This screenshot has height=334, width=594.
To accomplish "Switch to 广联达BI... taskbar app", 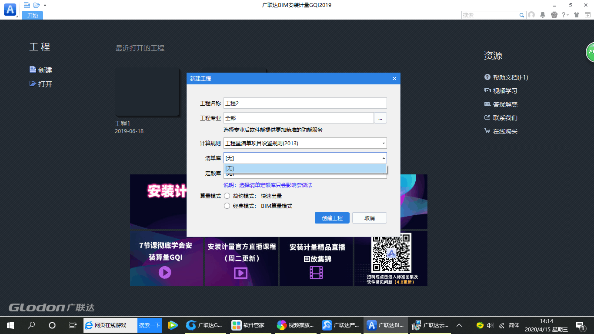I will click(x=385, y=325).
